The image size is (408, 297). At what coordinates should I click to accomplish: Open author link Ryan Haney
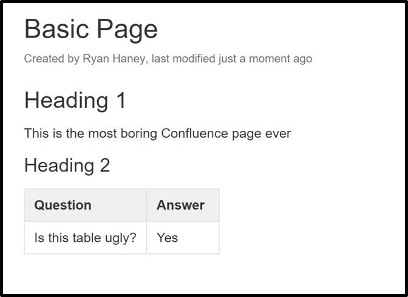coord(114,59)
